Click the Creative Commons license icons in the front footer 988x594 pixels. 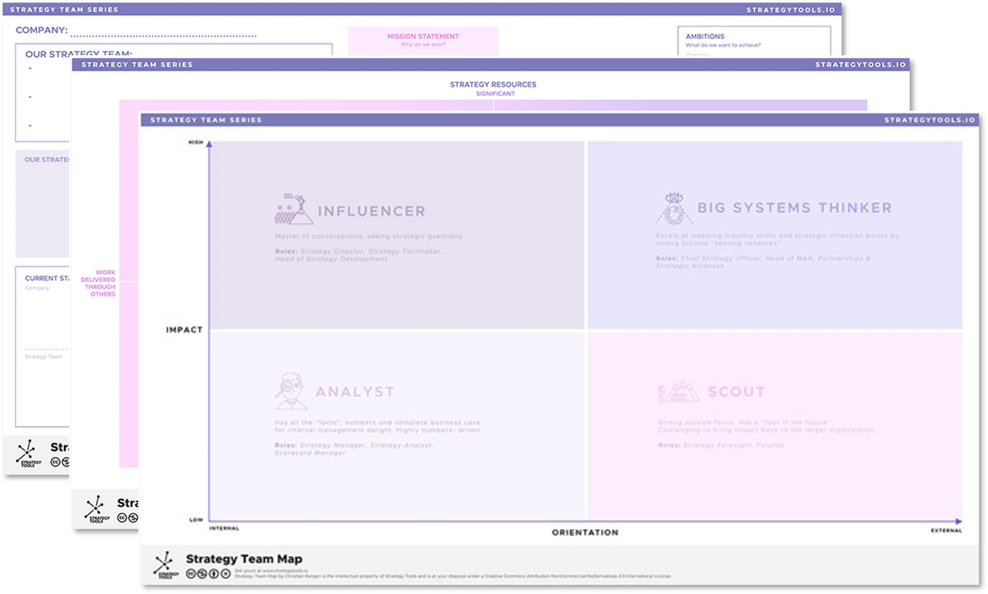(208, 574)
